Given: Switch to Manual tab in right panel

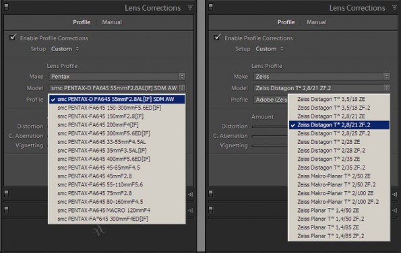Looking at the screenshot, I should [x=316, y=22].
